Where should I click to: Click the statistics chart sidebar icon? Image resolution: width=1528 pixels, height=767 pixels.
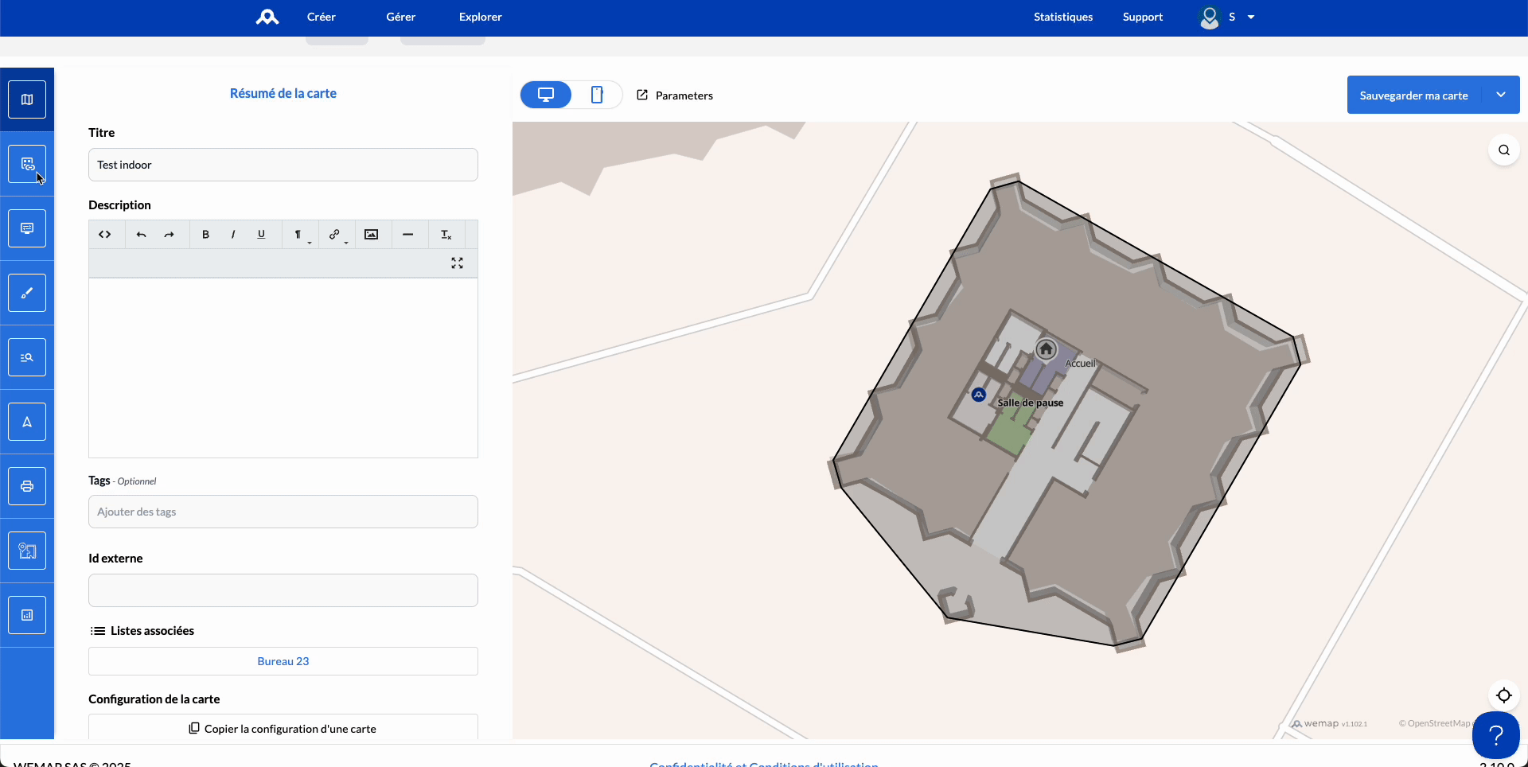click(x=27, y=615)
